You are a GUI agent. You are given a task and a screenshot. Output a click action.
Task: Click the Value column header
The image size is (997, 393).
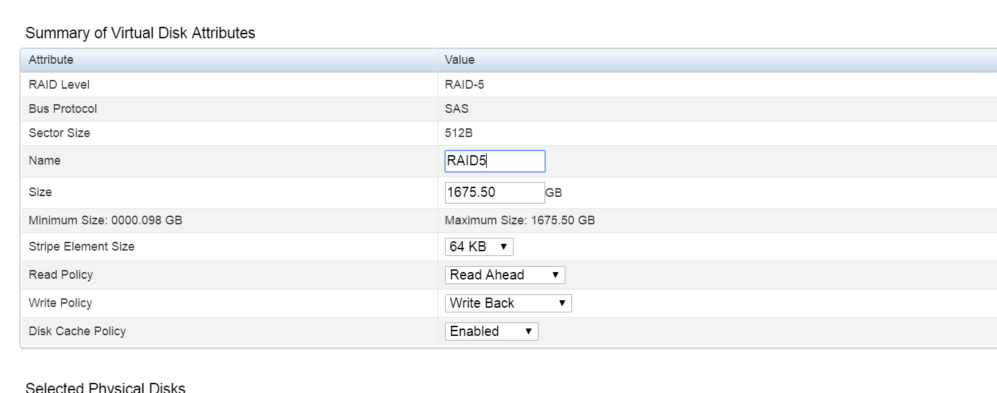click(x=460, y=60)
